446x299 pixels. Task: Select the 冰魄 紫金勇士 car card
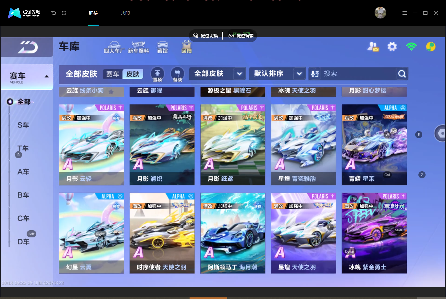(x=374, y=233)
